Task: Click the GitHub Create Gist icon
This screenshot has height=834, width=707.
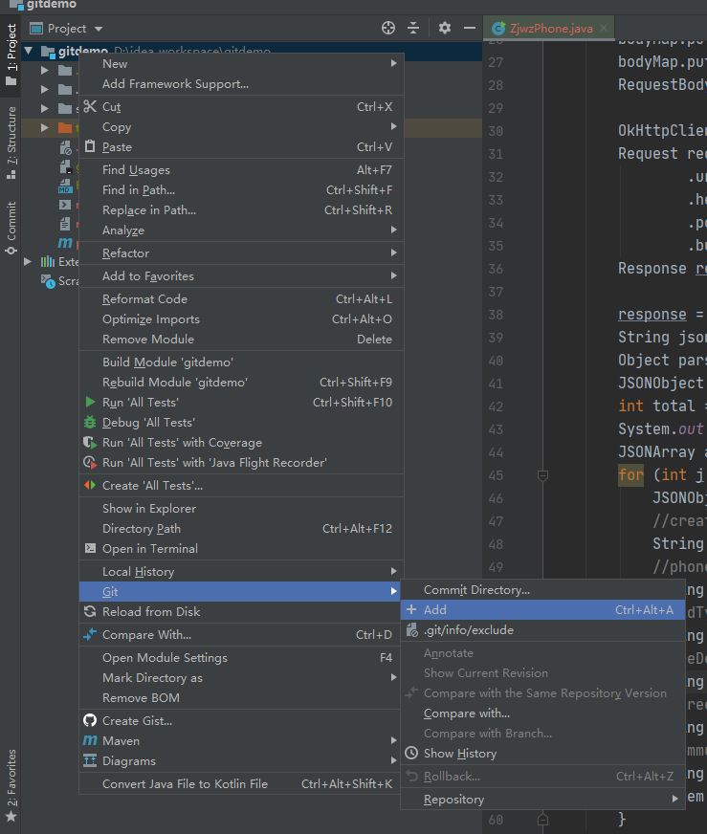Action: click(x=90, y=720)
